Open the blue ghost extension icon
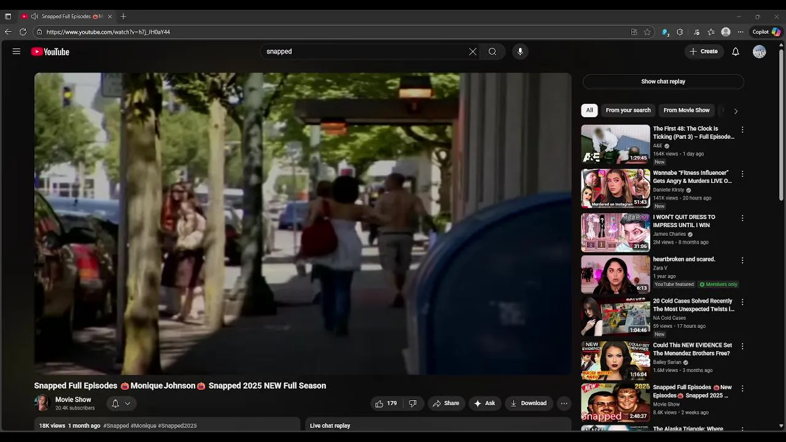The image size is (786, 442). pyautogui.click(x=666, y=32)
